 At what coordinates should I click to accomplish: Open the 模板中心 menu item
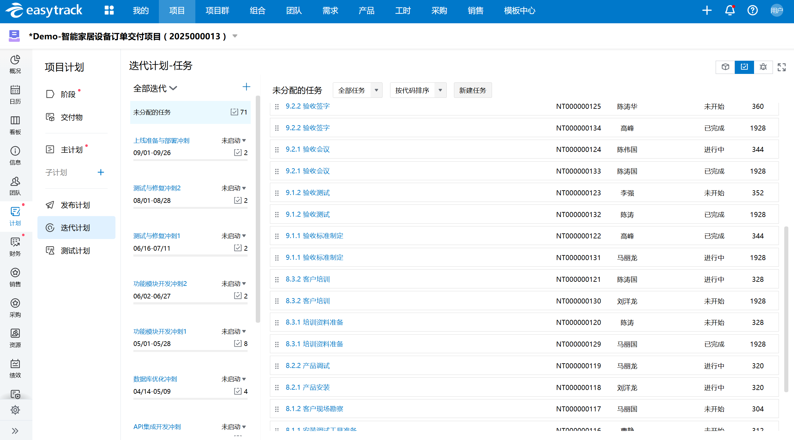coord(519,11)
